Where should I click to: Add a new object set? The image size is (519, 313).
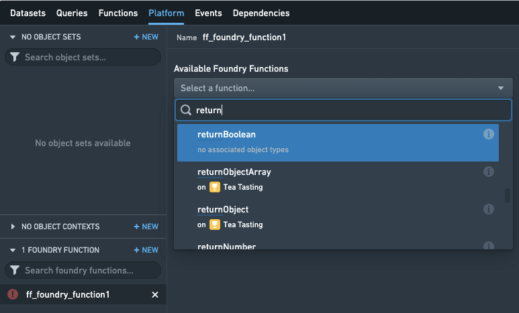[146, 37]
